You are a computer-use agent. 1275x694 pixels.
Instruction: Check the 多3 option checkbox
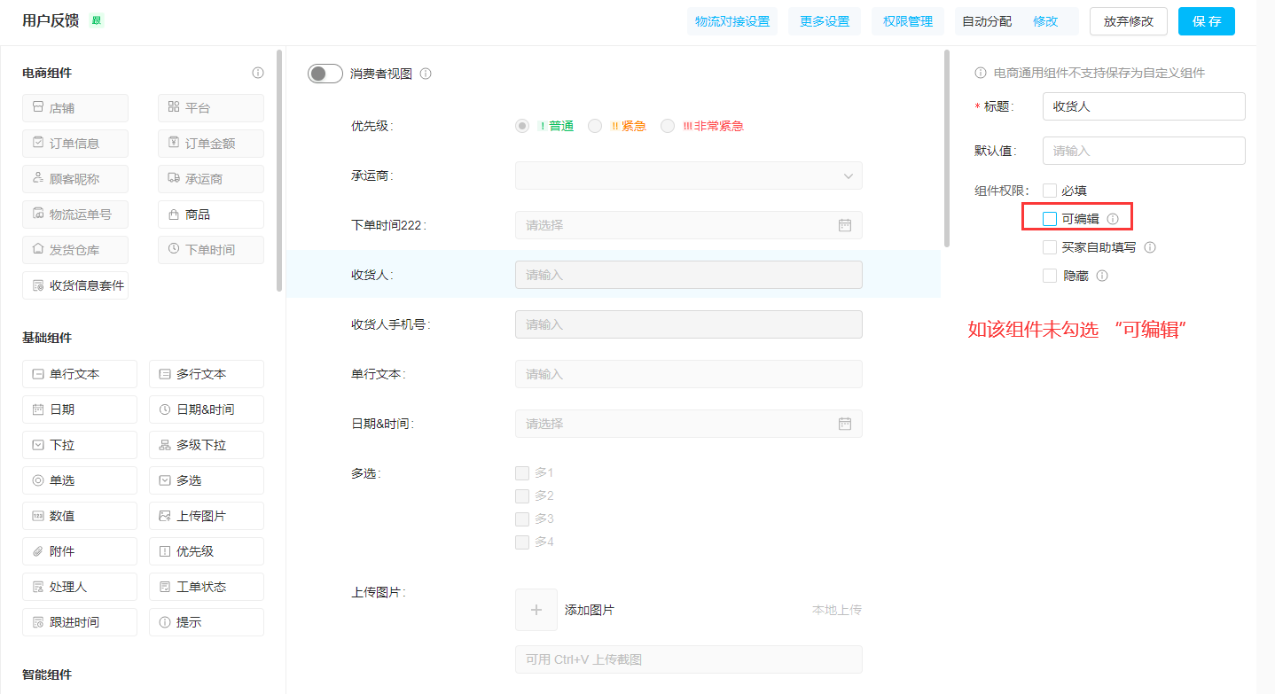coord(522,519)
